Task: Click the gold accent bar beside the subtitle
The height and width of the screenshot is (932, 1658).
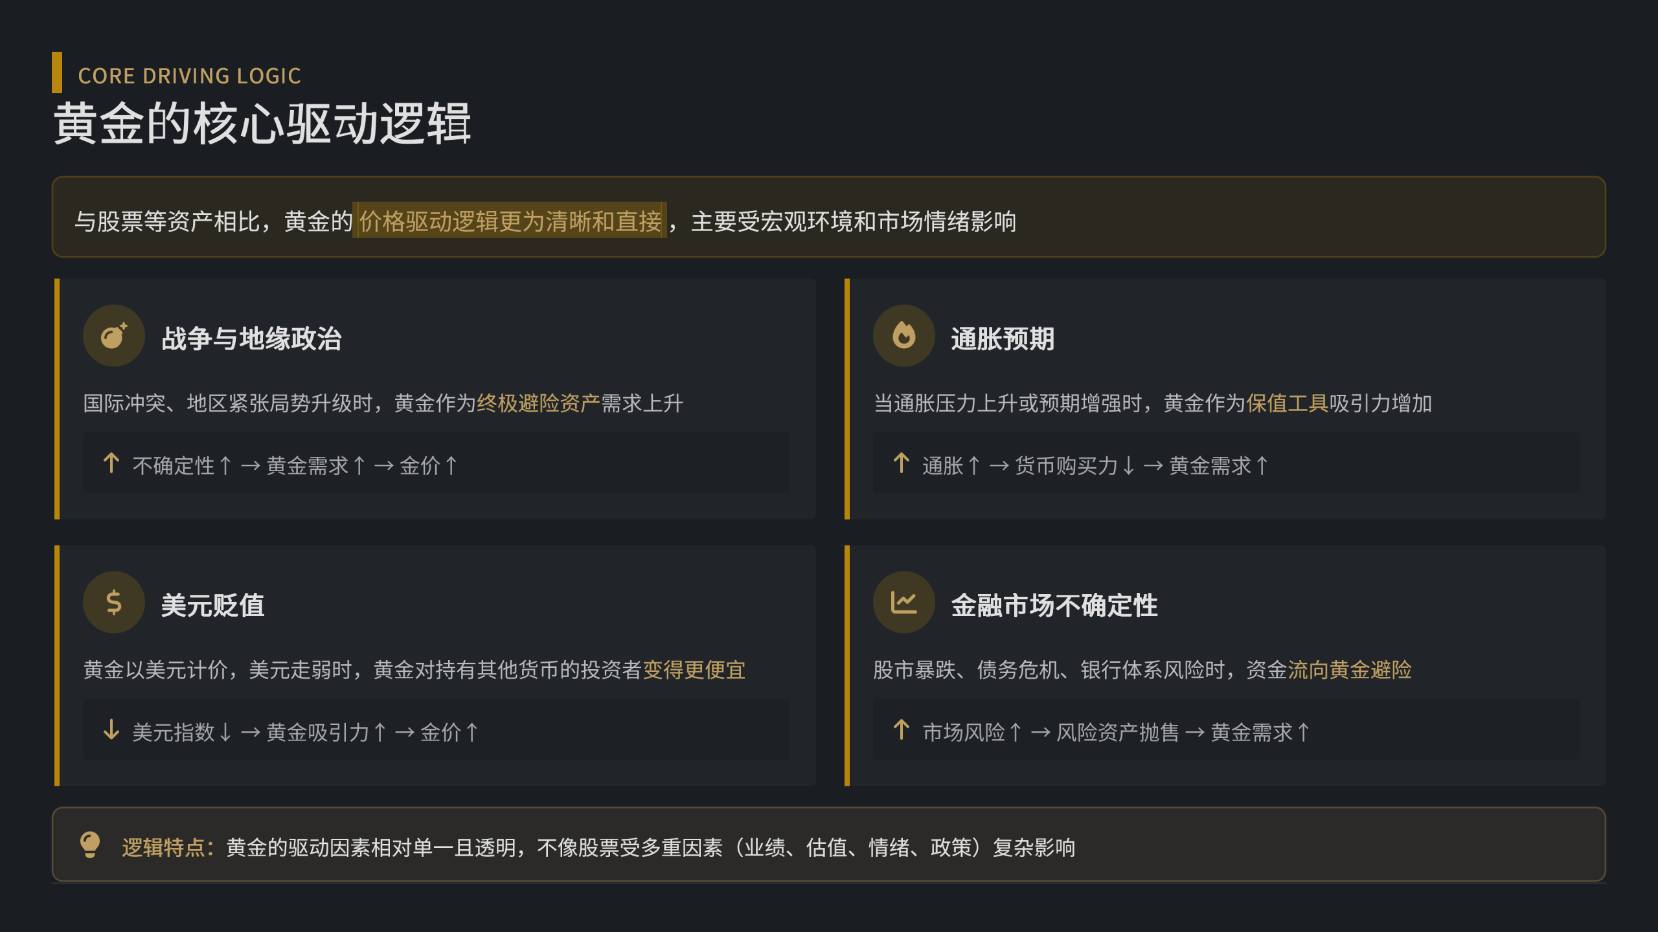Action: coord(57,72)
